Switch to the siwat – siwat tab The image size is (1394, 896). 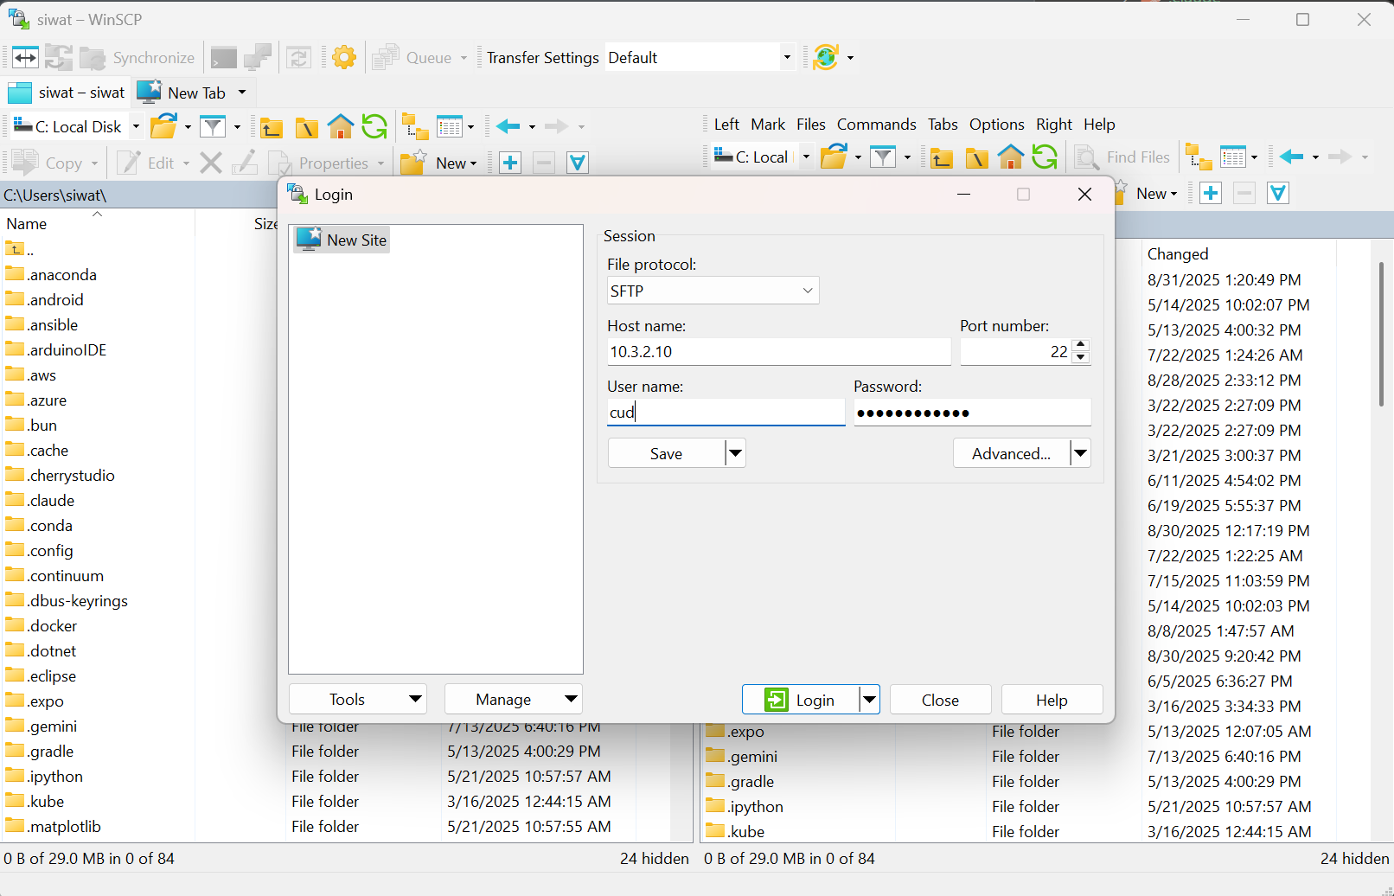67,93
